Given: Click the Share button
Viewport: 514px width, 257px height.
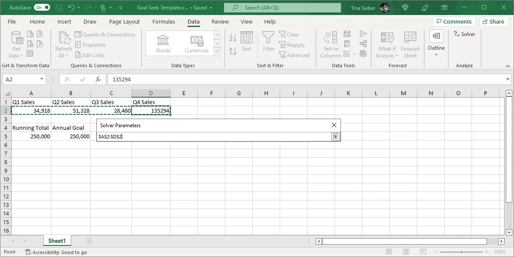Looking at the screenshot, I should tap(493, 21).
